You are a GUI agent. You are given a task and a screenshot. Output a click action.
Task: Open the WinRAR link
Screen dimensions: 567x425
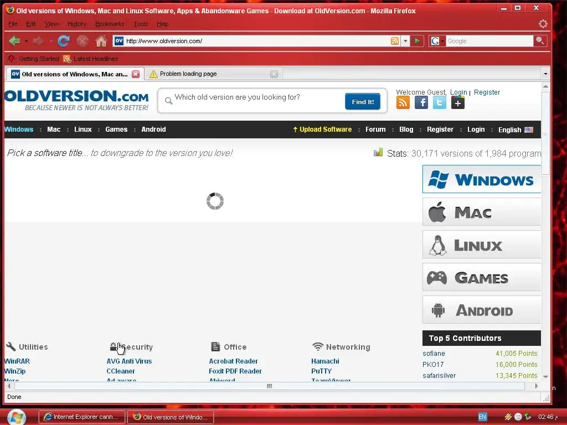(17, 361)
